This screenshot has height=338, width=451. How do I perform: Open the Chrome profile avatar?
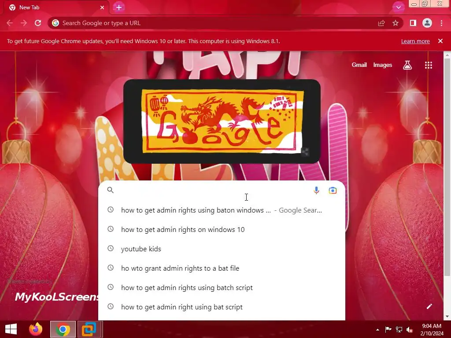coord(427,23)
